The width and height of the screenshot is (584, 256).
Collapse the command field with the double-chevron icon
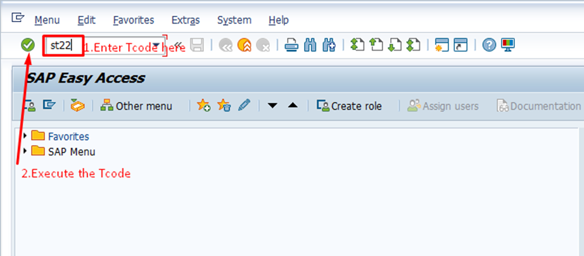(178, 46)
